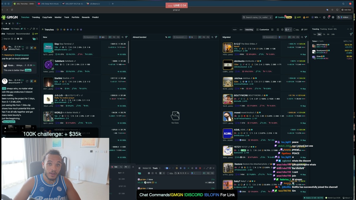The height and width of the screenshot is (200, 356).
Task: Mute sound for Migrated column
Action: [x=302, y=37]
